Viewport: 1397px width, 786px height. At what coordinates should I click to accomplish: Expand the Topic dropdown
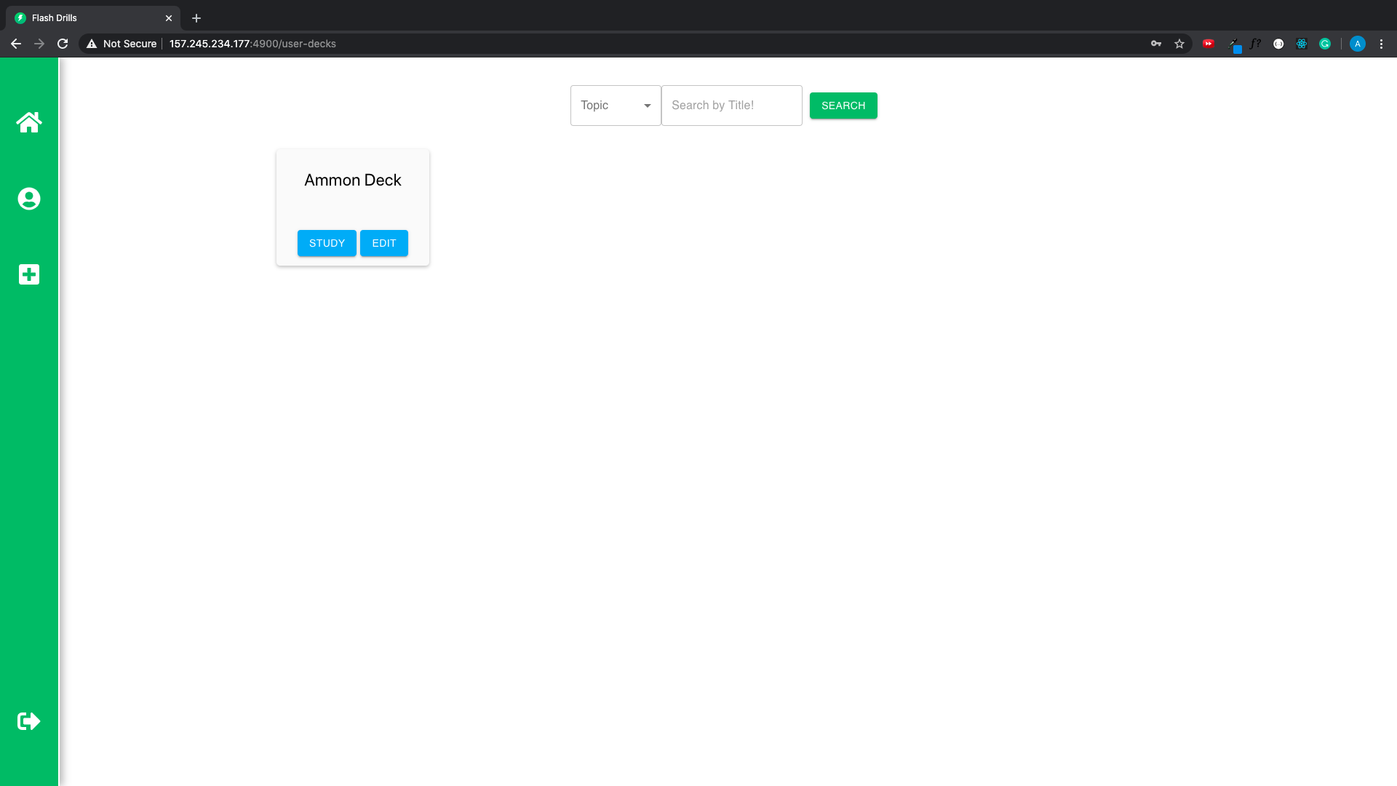click(x=616, y=106)
